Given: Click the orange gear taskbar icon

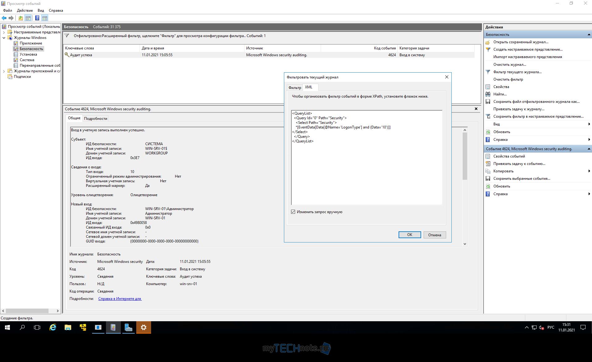Looking at the screenshot, I should (143, 327).
